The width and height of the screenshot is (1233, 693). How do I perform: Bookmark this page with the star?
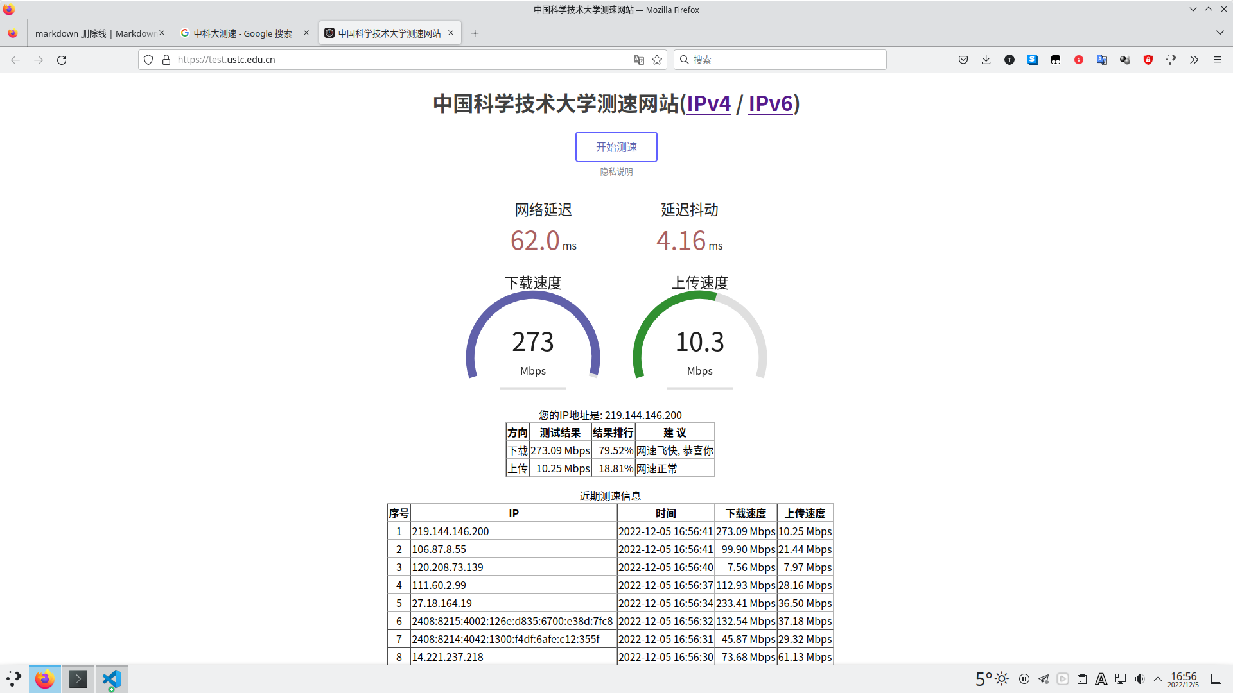657,60
